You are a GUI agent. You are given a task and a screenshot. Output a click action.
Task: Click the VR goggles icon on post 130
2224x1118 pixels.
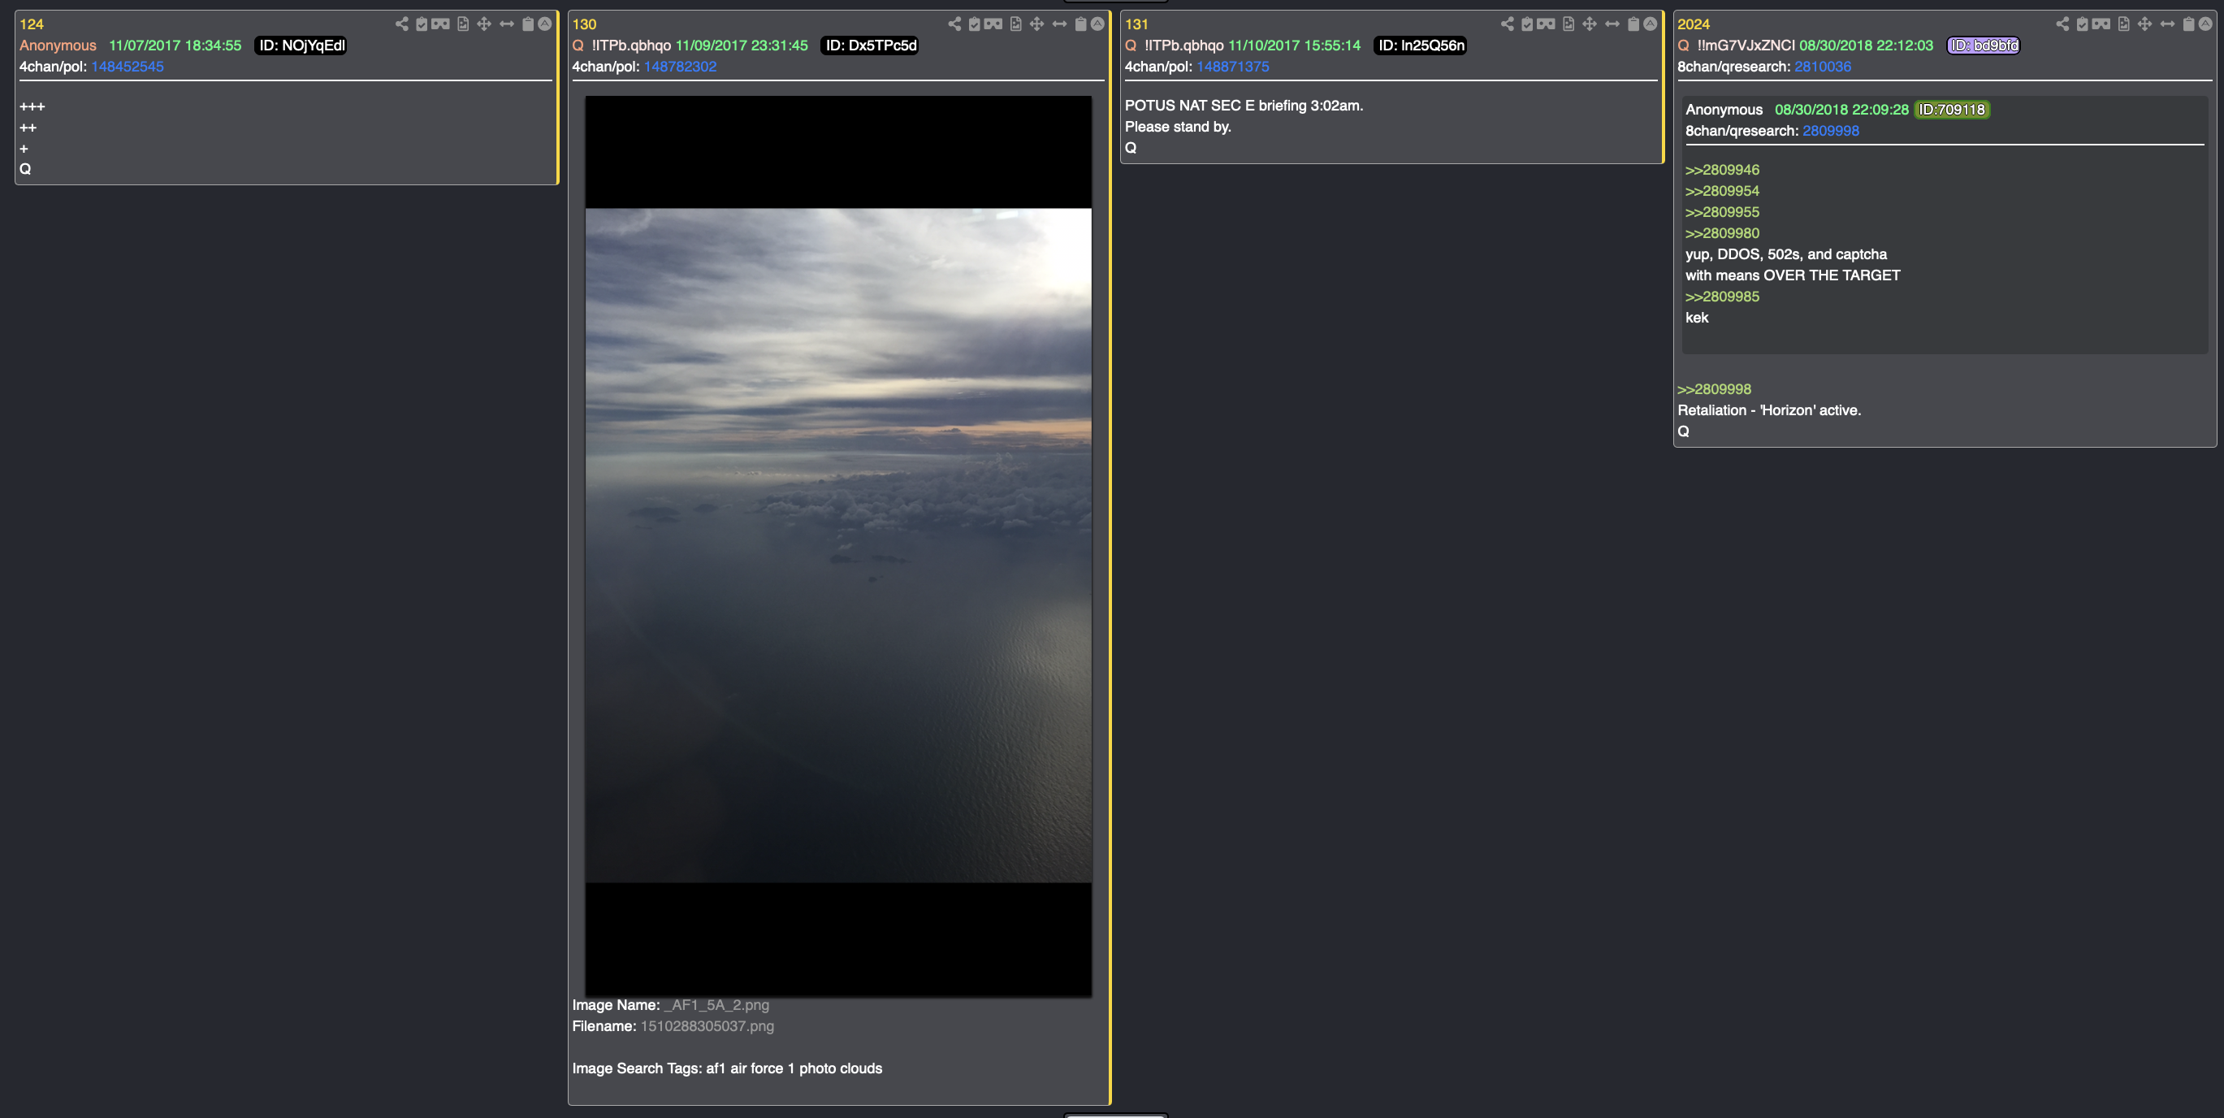[x=993, y=24]
